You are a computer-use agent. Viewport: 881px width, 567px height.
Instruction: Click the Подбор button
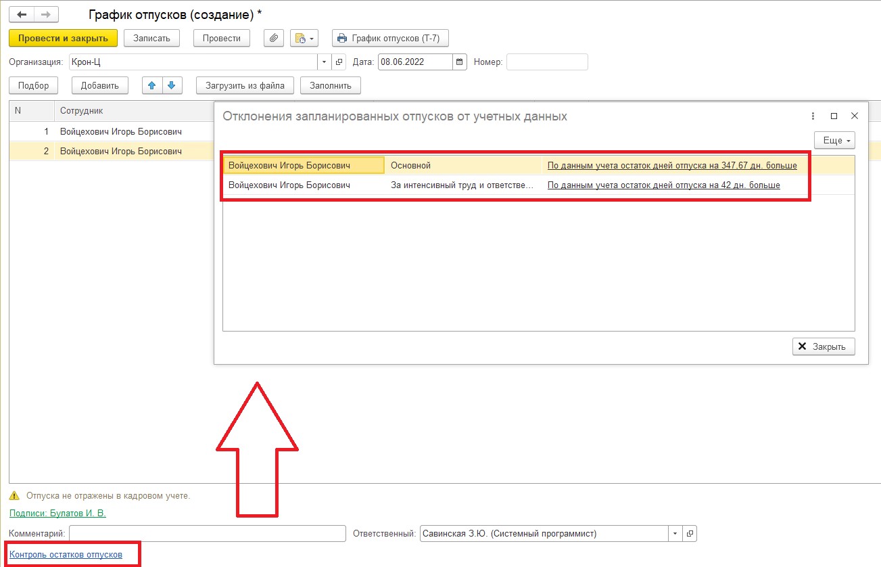(34, 85)
